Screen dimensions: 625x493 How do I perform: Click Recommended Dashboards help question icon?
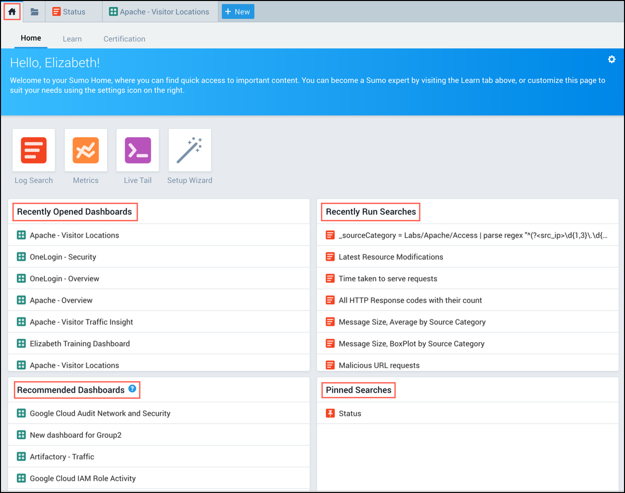132,388
